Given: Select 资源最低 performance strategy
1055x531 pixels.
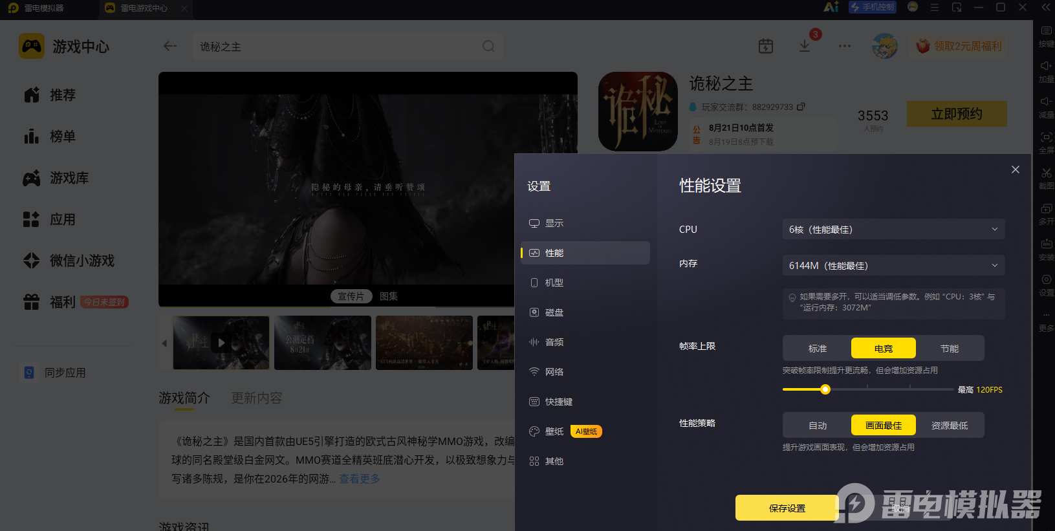Looking at the screenshot, I should (950, 426).
